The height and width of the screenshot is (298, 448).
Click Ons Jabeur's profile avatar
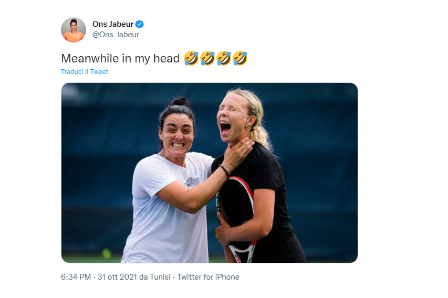click(x=73, y=30)
